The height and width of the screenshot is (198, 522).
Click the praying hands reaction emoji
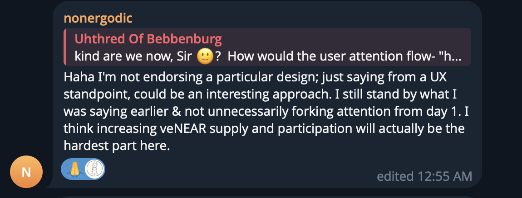pos(74,170)
